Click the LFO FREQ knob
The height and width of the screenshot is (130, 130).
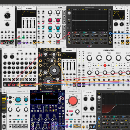pyautogui.click(x=7, y=16)
